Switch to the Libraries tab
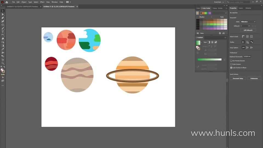This screenshot has height=148, width=263. pos(248,8)
